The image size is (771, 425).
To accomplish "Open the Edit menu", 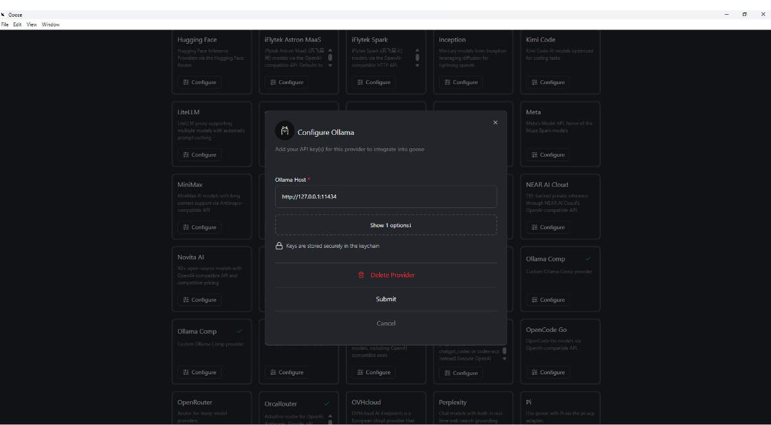I will [x=17, y=24].
